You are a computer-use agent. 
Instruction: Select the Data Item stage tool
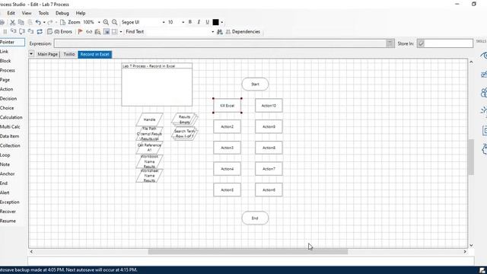point(10,136)
